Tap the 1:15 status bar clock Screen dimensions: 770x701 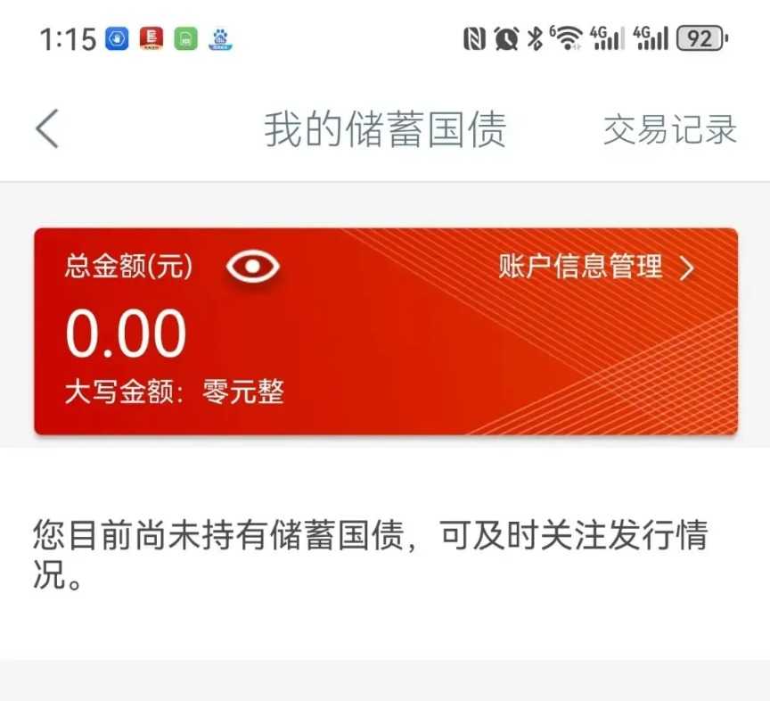(x=68, y=39)
